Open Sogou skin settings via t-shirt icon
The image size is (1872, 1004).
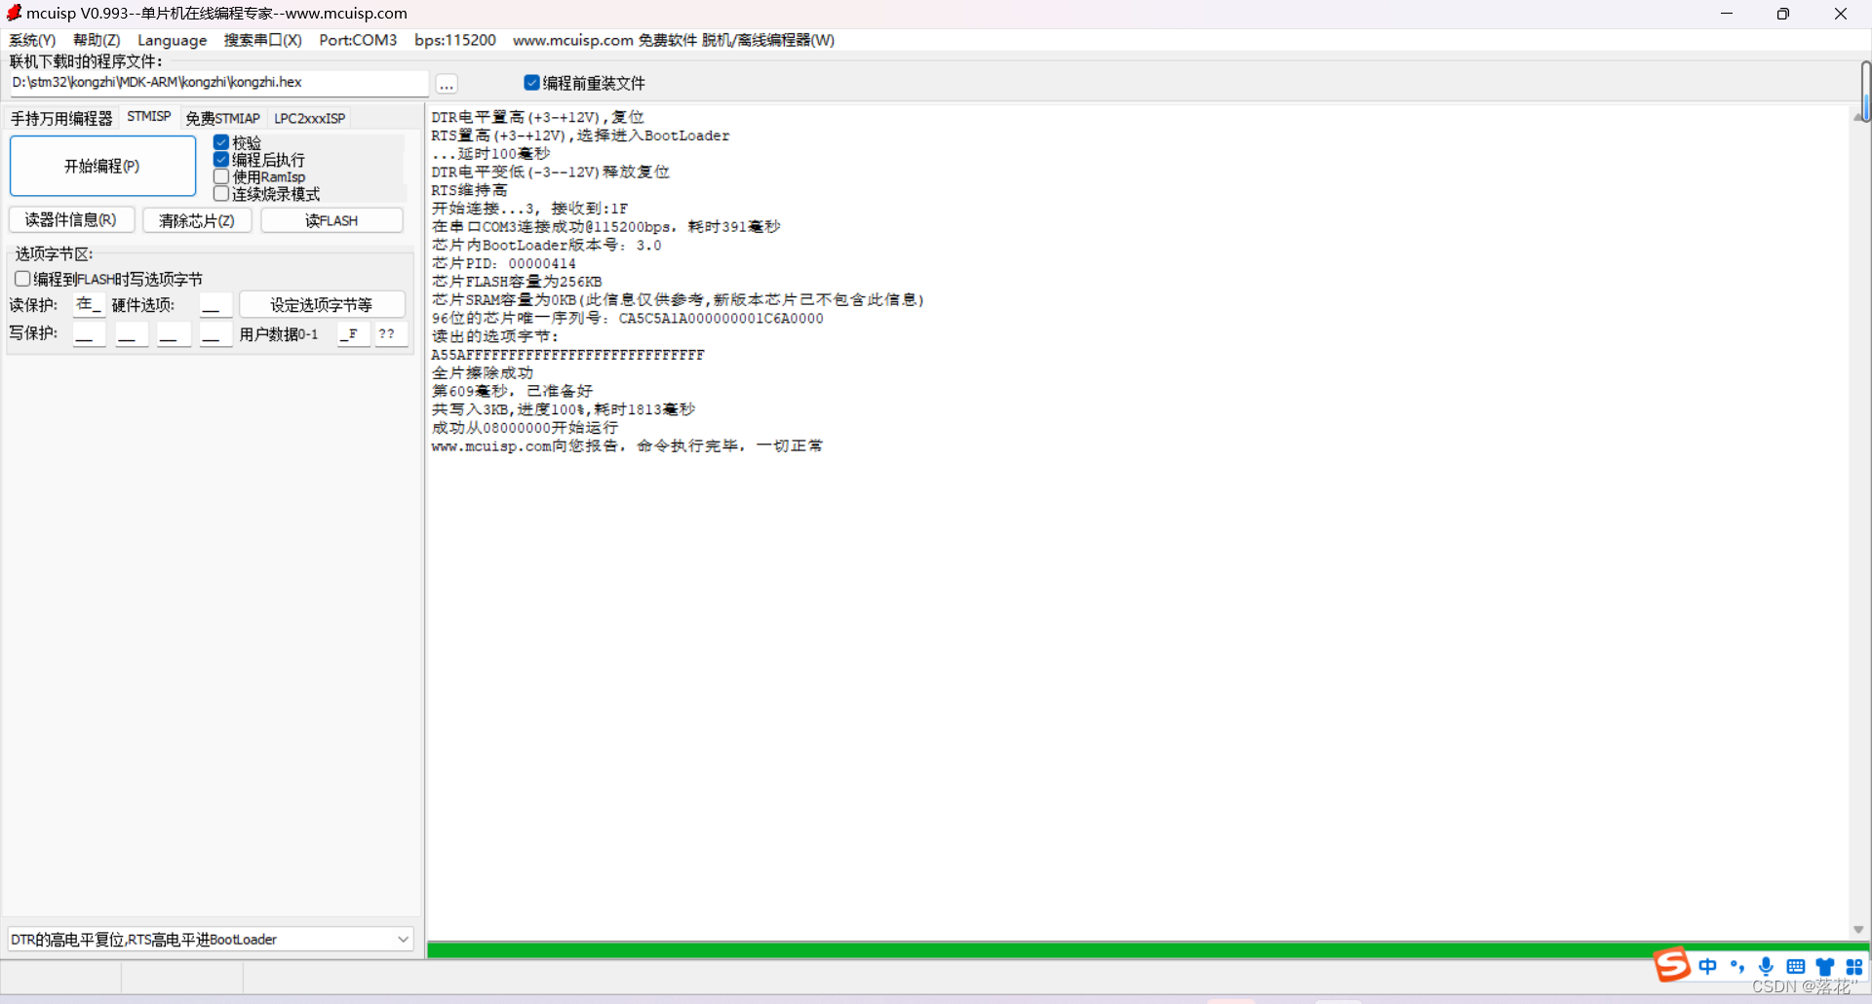point(1825,966)
